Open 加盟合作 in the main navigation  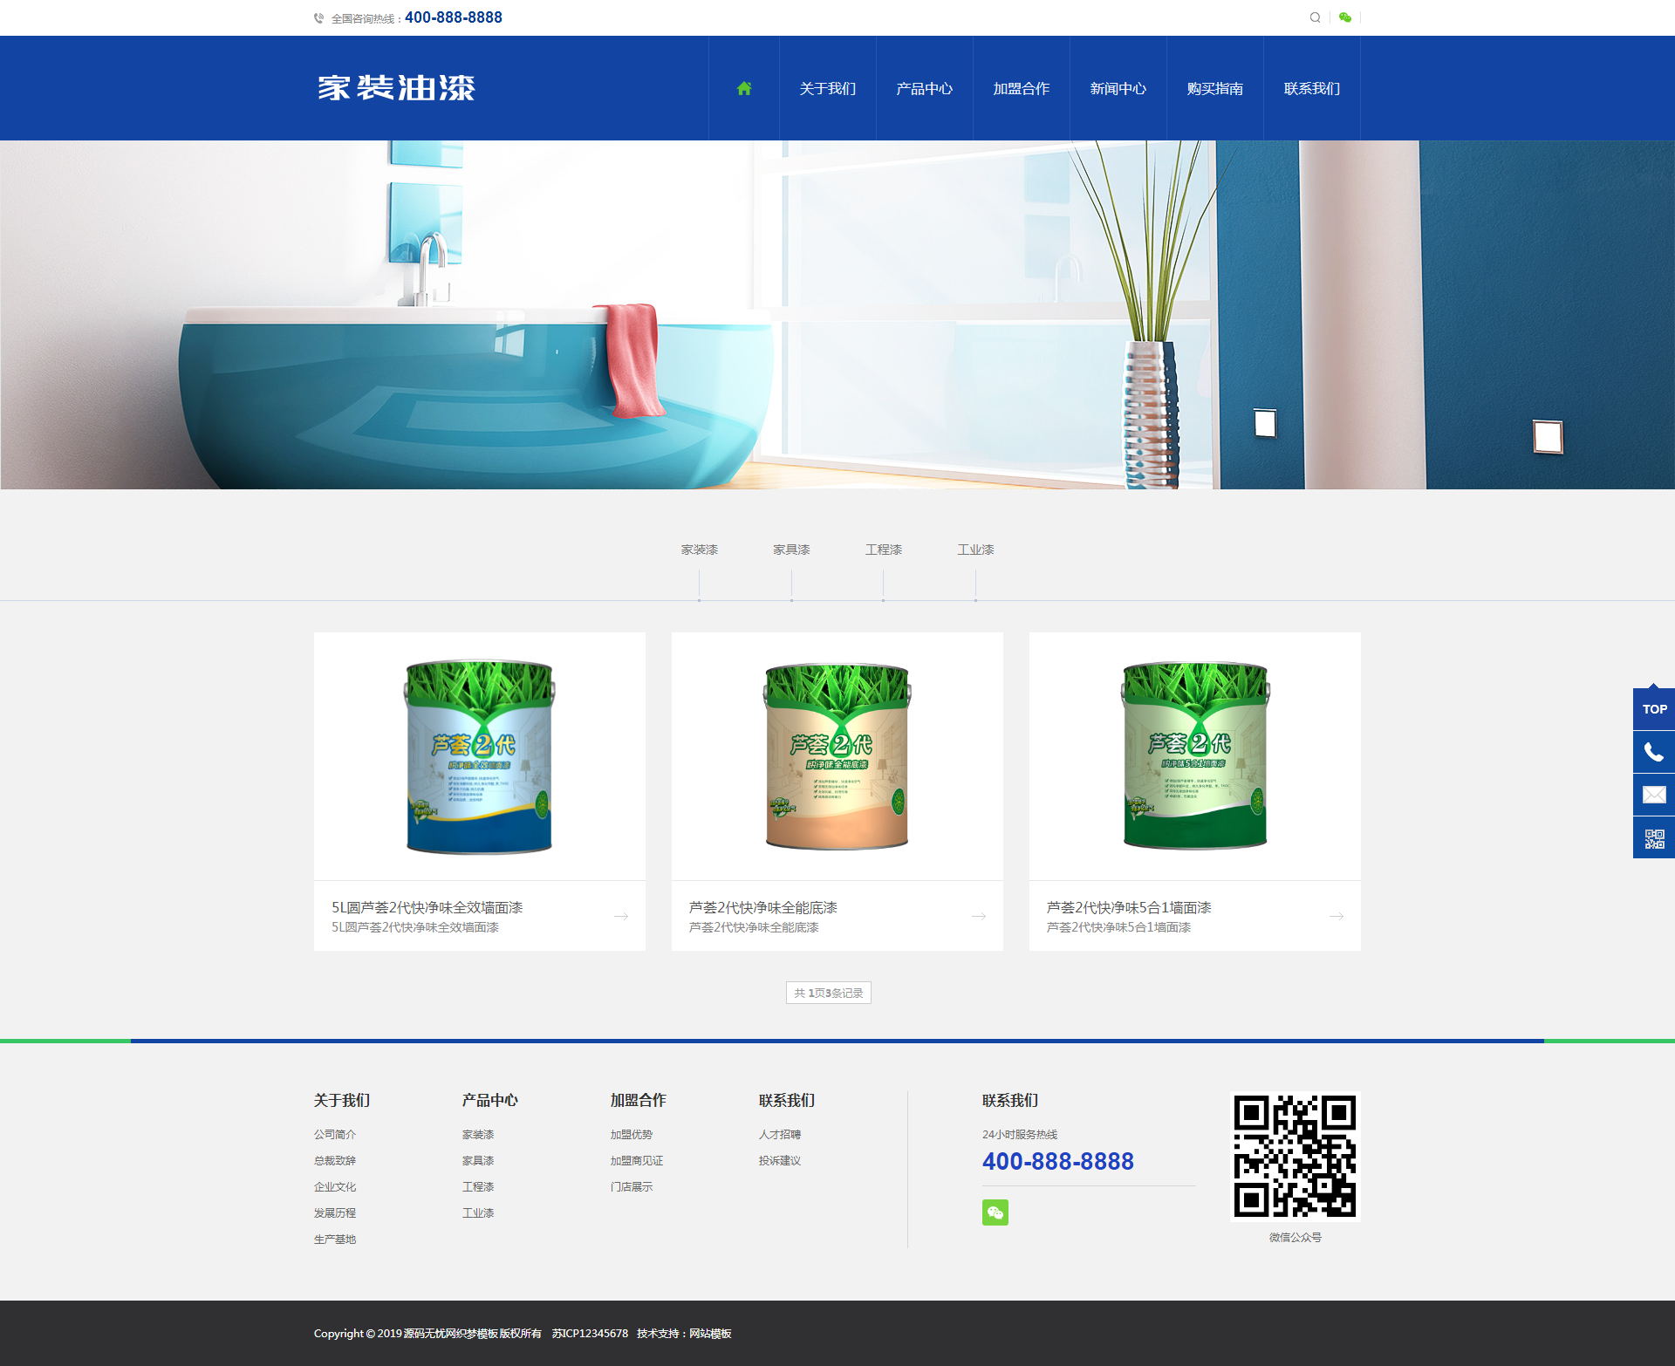1021,88
